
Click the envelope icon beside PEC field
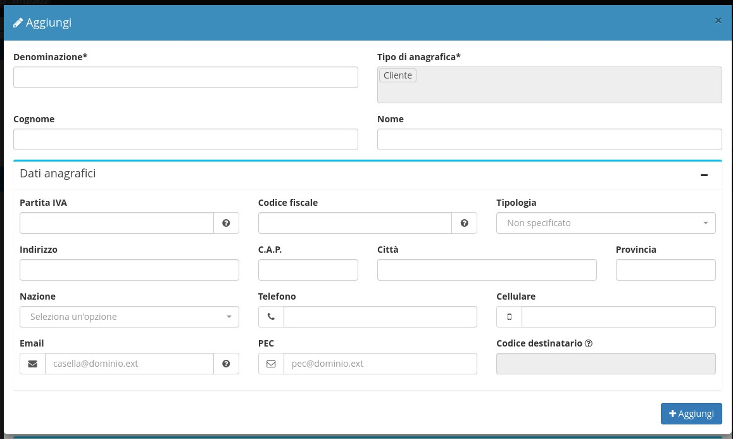coord(271,364)
